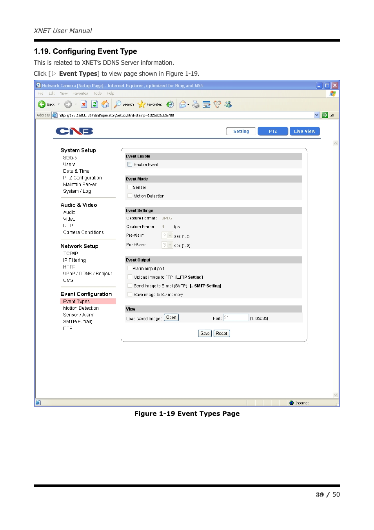This screenshot has width=374, height=530.
Task: Open the Mail icon dropdown arrow
Action: [x=189, y=104]
